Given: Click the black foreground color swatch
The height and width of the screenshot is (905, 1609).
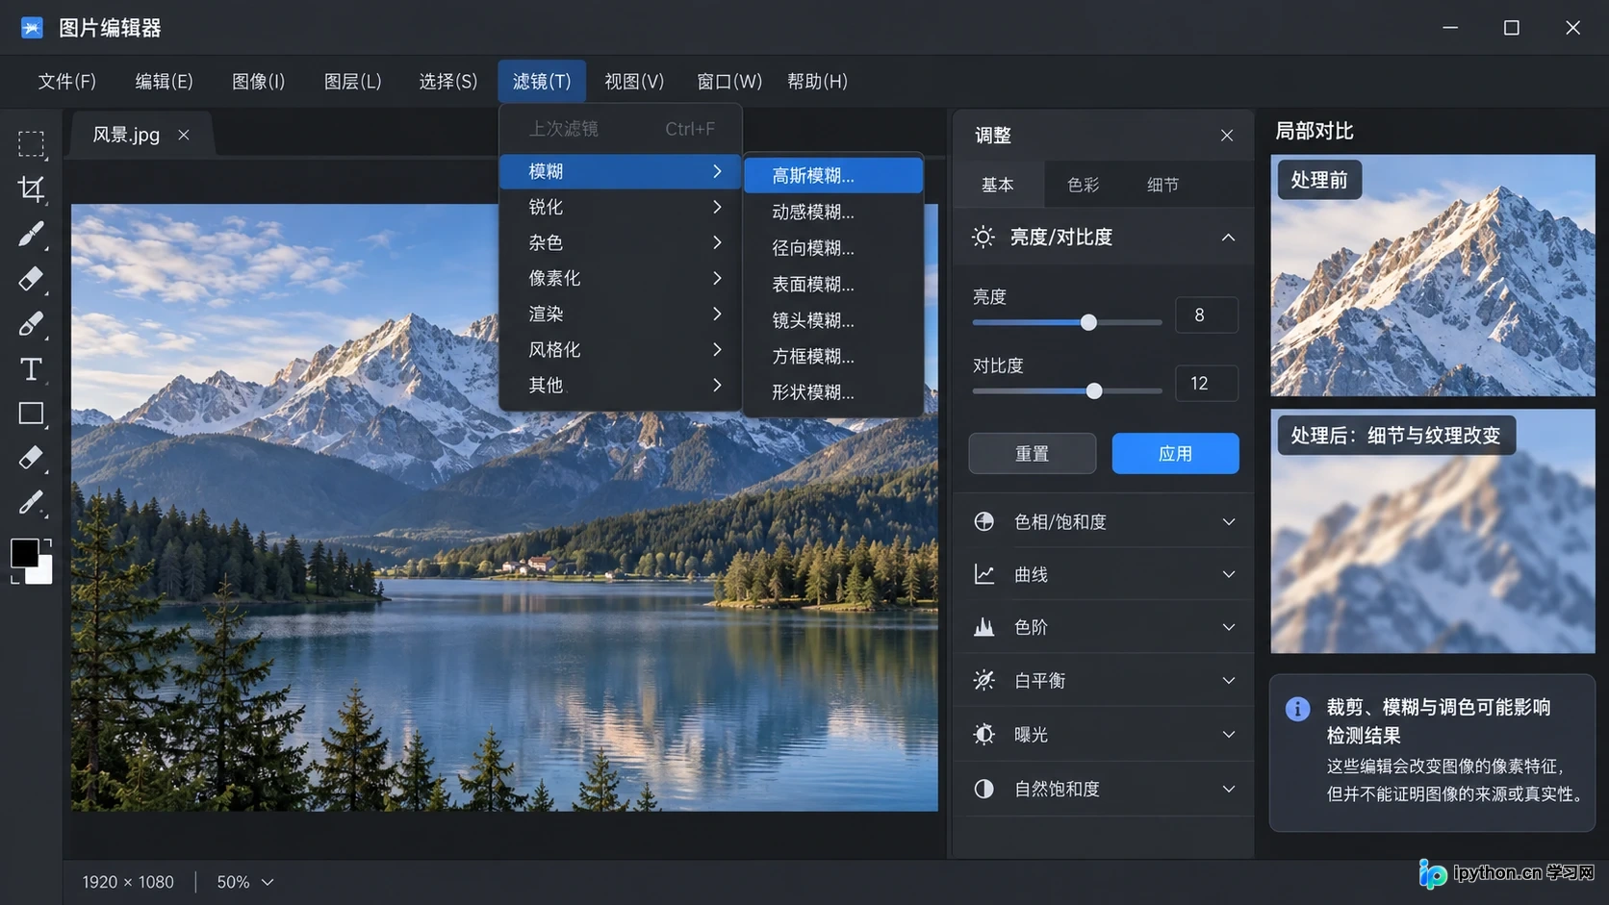Looking at the screenshot, I should pos(24,553).
